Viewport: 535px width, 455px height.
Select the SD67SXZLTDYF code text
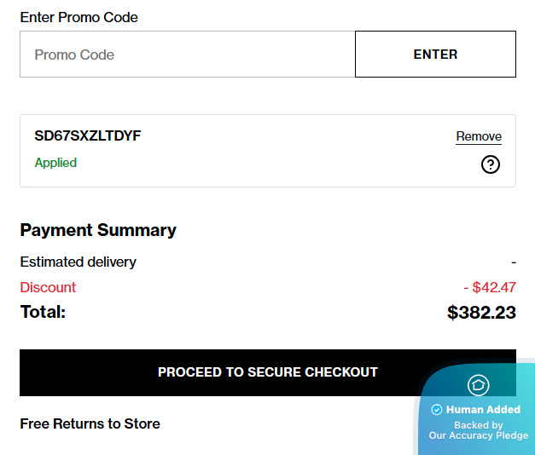[x=88, y=136]
